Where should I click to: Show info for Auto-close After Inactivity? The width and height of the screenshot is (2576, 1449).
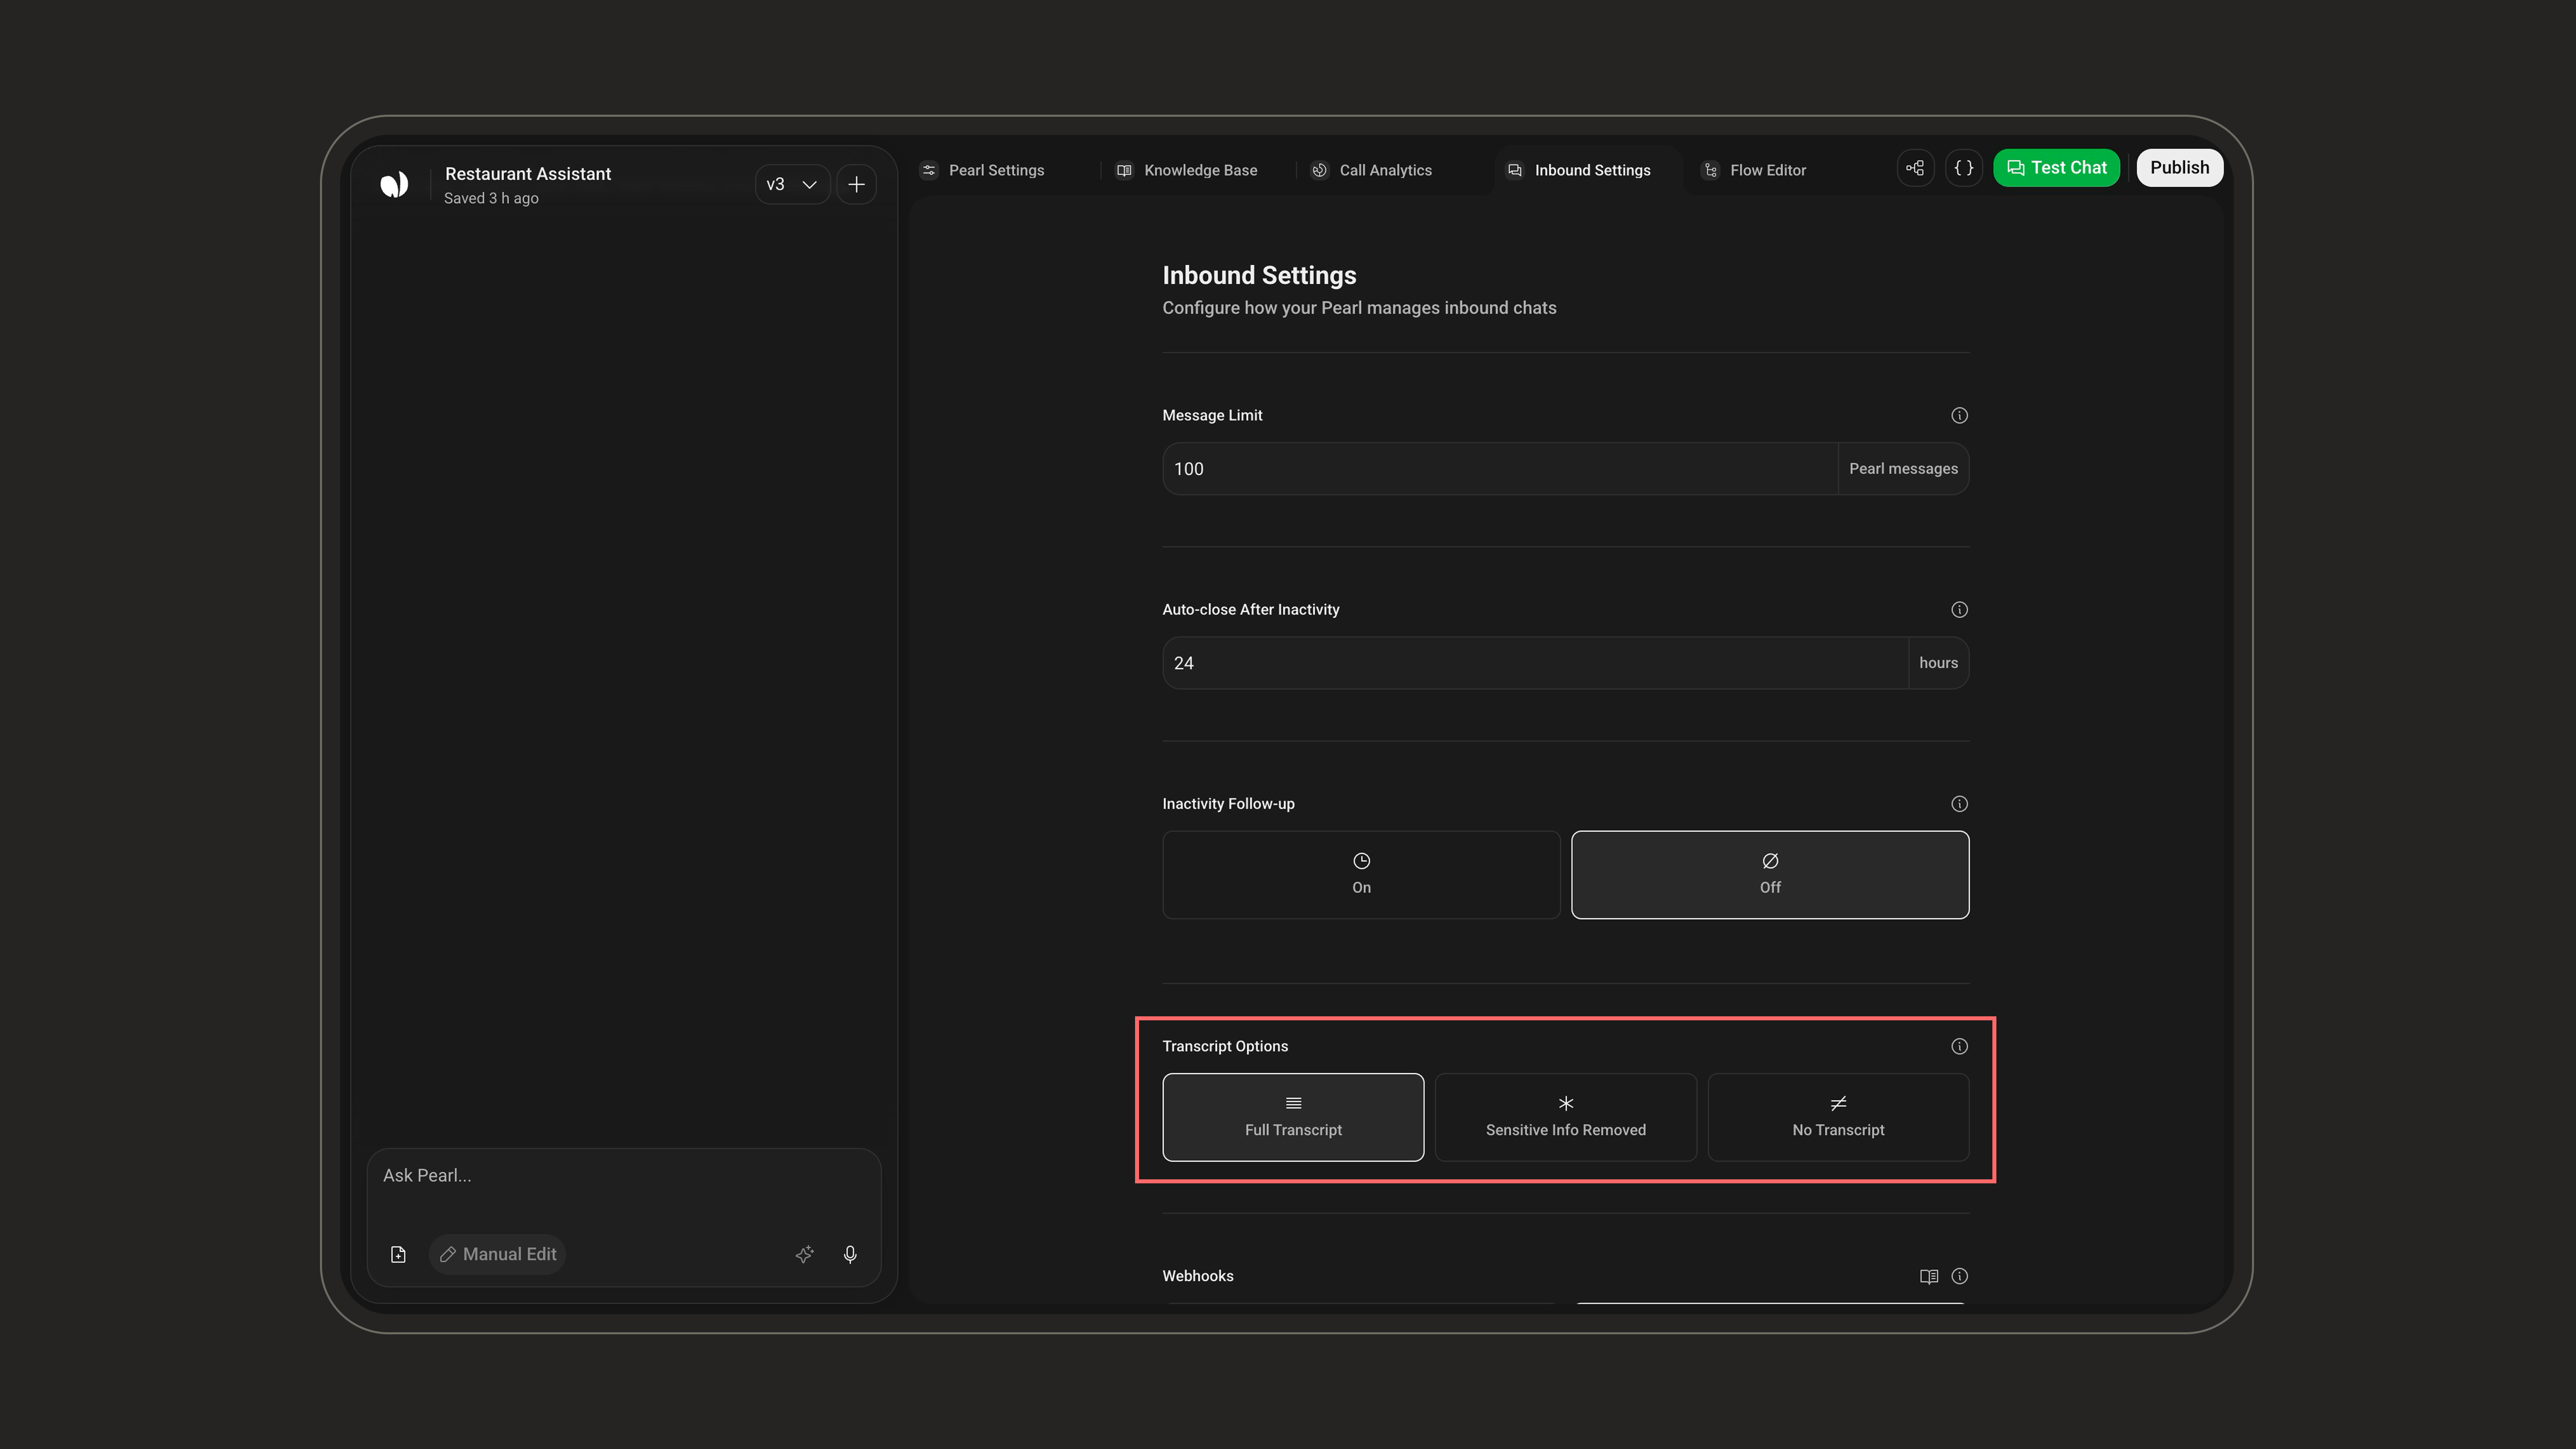(1959, 610)
